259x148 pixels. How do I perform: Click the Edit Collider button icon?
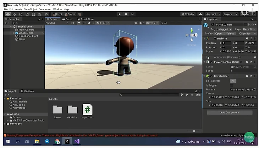tap(233, 81)
